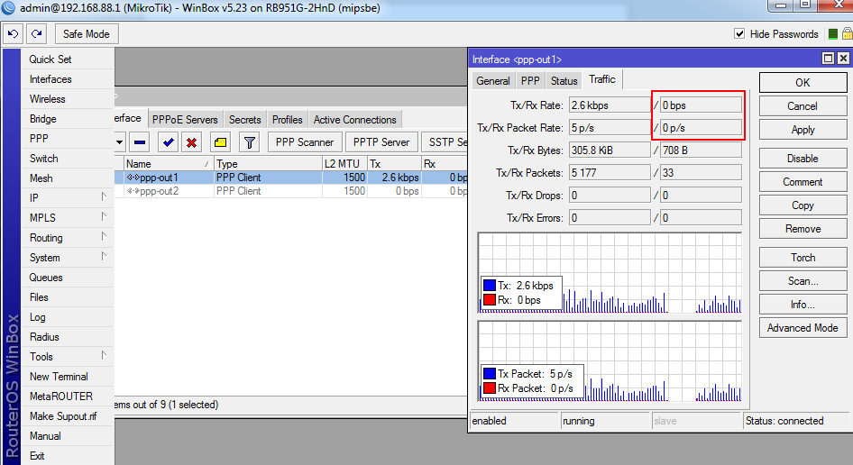Click the L2 MTU column header
Screen dimensions: 853x465
tap(345, 164)
